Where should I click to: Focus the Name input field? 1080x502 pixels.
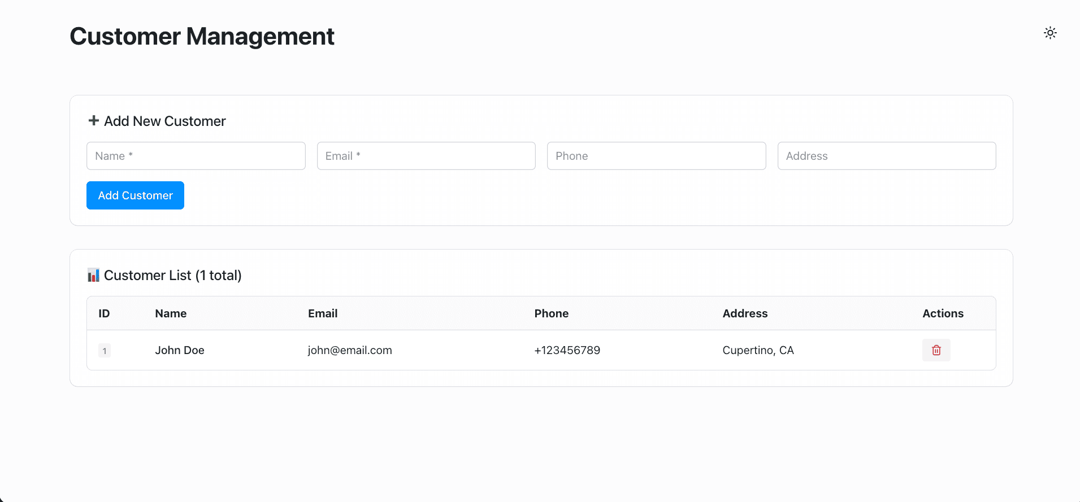tap(196, 156)
